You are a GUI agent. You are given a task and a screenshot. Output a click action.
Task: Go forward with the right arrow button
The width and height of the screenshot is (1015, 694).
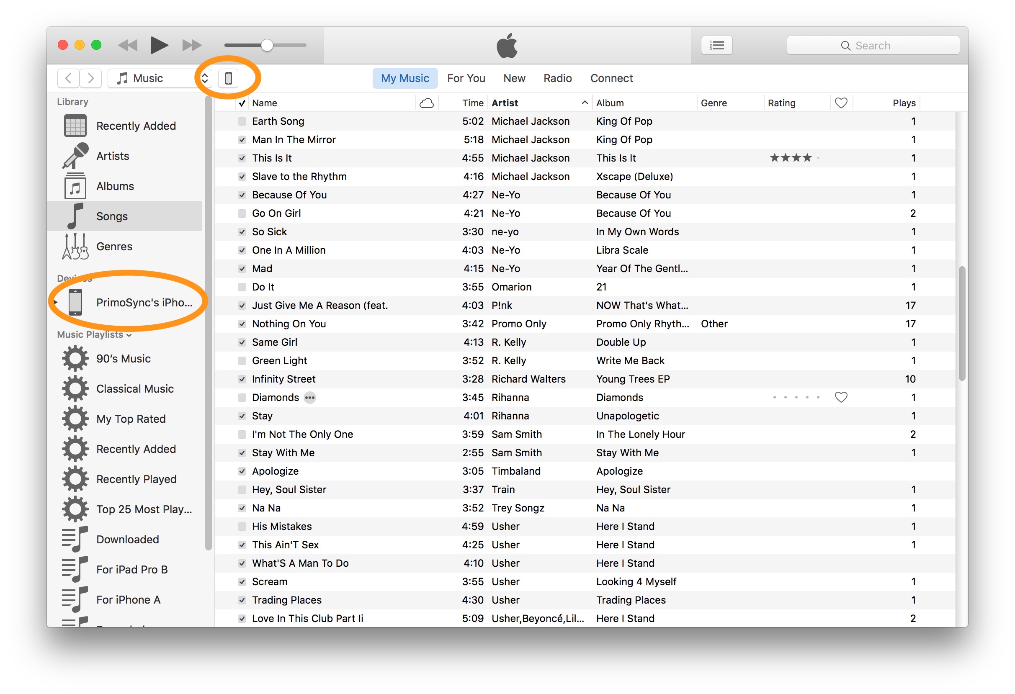tap(90, 78)
